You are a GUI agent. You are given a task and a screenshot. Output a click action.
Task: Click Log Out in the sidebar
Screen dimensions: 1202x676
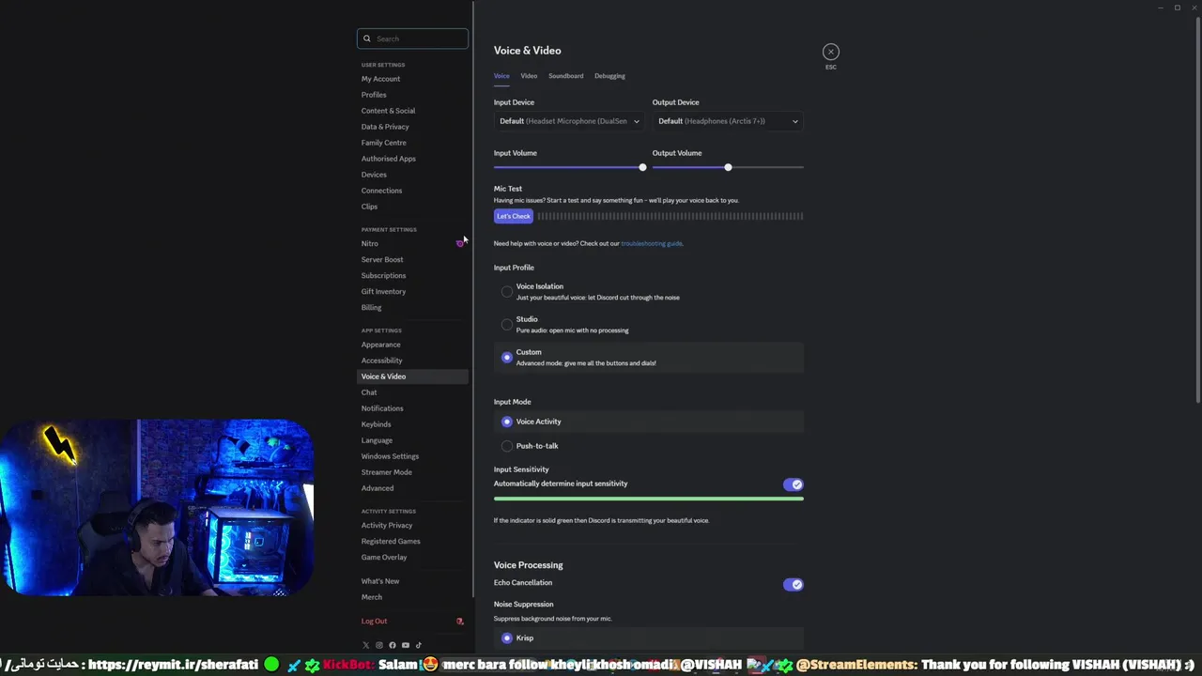coord(374,621)
